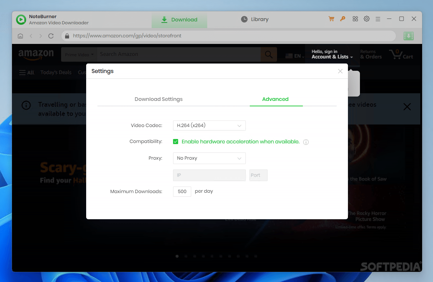Open the EN language dropdown
Viewport: 433px width, 282px height.
(x=294, y=56)
